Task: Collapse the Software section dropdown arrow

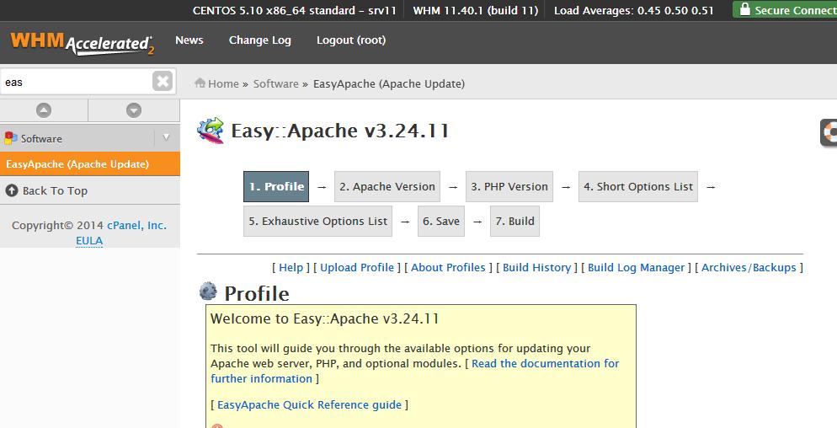Action: point(166,137)
